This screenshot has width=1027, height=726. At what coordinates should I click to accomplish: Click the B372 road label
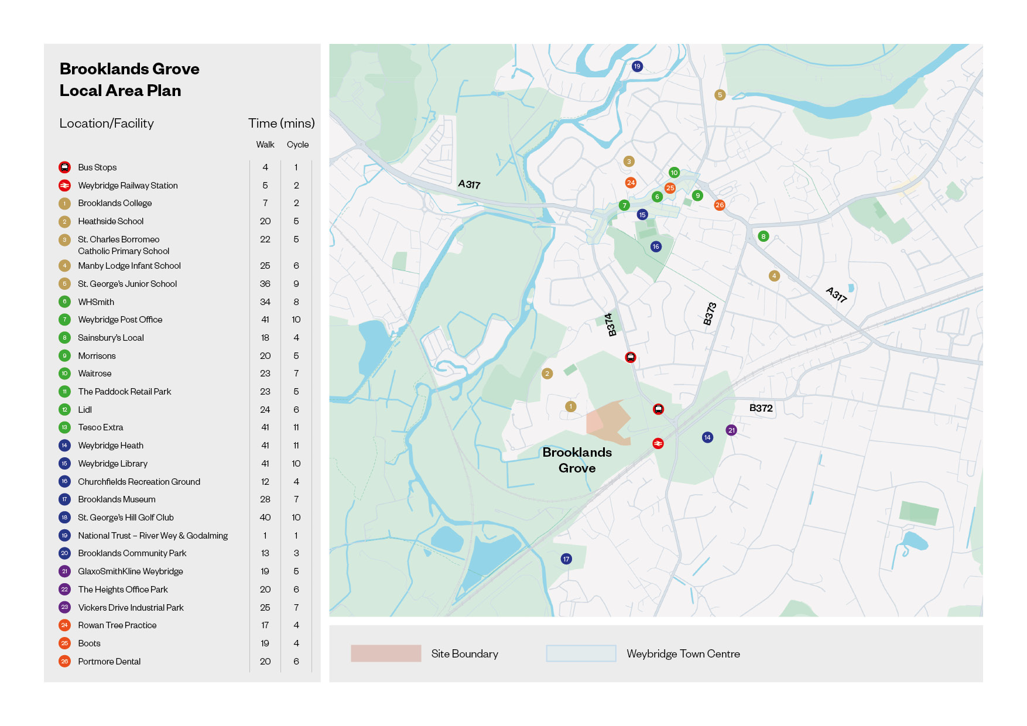click(x=761, y=408)
